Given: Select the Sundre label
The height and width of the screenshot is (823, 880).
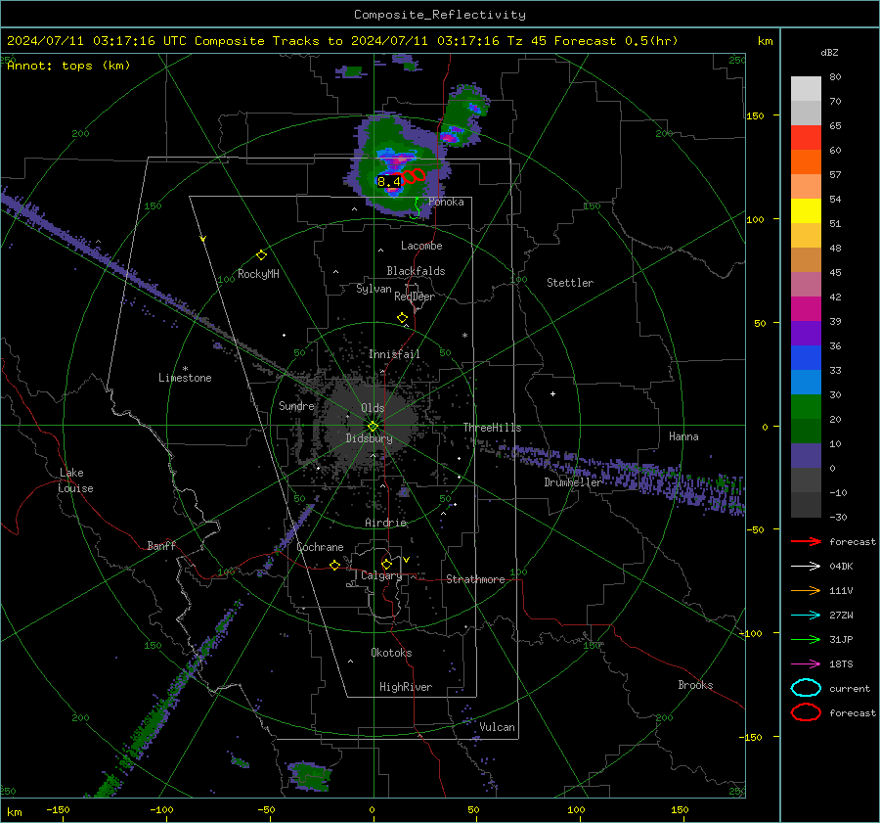Looking at the screenshot, I should pyautogui.click(x=296, y=405).
